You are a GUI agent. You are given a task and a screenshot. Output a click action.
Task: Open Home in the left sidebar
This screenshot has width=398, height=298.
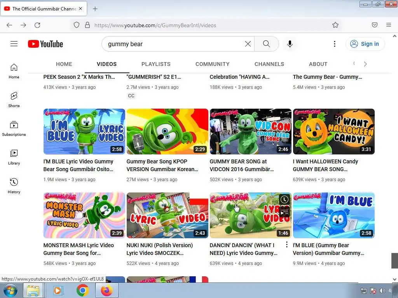click(x=14, y=71)
